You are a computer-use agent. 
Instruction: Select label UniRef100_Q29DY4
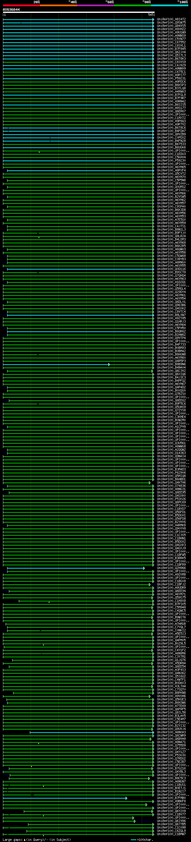171,292
